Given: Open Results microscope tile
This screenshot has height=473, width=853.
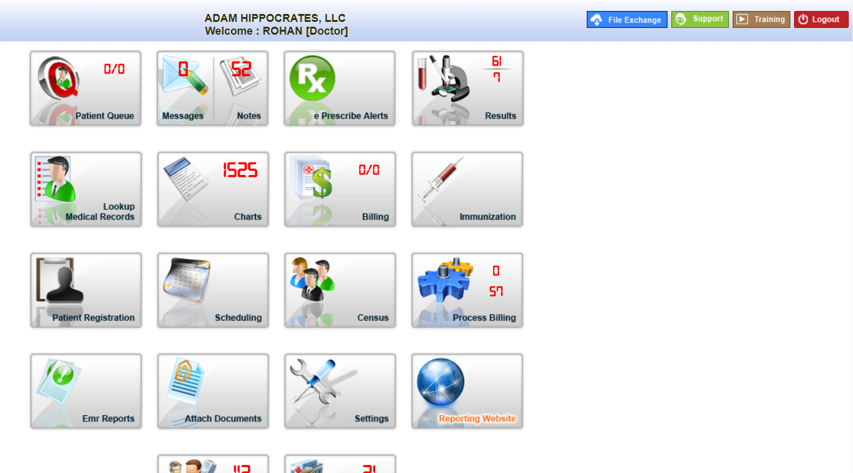Looking at the screenshot, I should tap(468, 89).
